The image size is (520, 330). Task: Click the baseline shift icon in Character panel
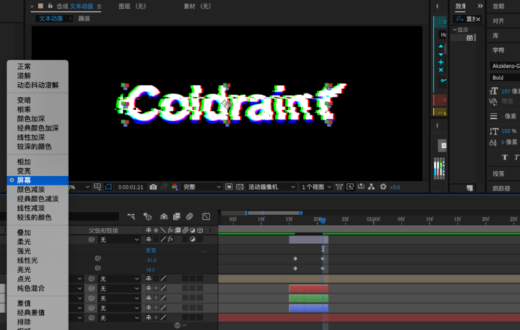(493, 143)
